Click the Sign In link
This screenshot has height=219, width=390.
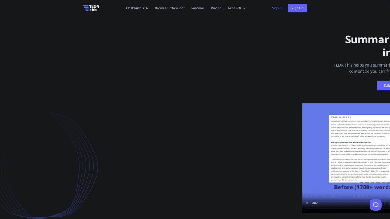coord(277,8)
